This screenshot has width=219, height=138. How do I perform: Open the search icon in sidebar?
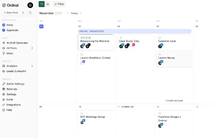(30, 13)
